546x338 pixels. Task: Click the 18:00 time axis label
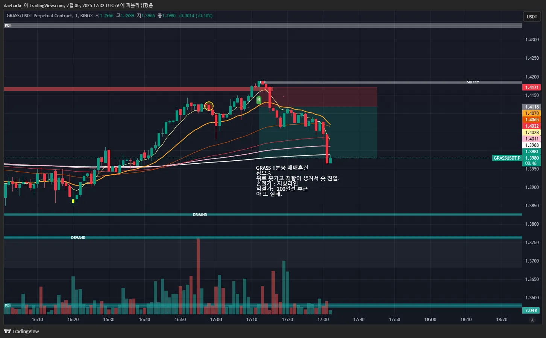430,320
